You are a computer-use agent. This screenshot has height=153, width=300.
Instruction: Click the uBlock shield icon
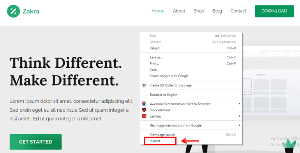coord(144,110)
